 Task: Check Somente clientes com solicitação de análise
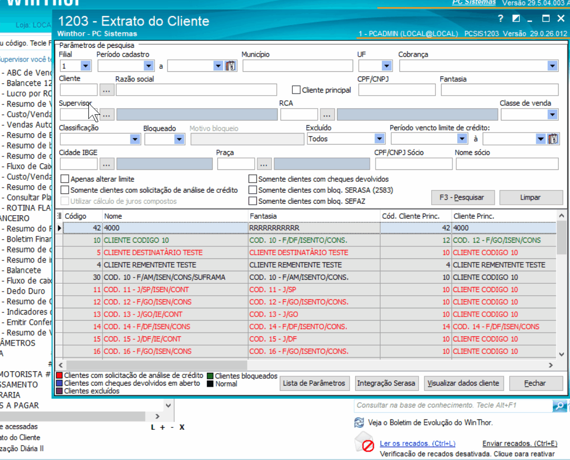pos(64,190)
